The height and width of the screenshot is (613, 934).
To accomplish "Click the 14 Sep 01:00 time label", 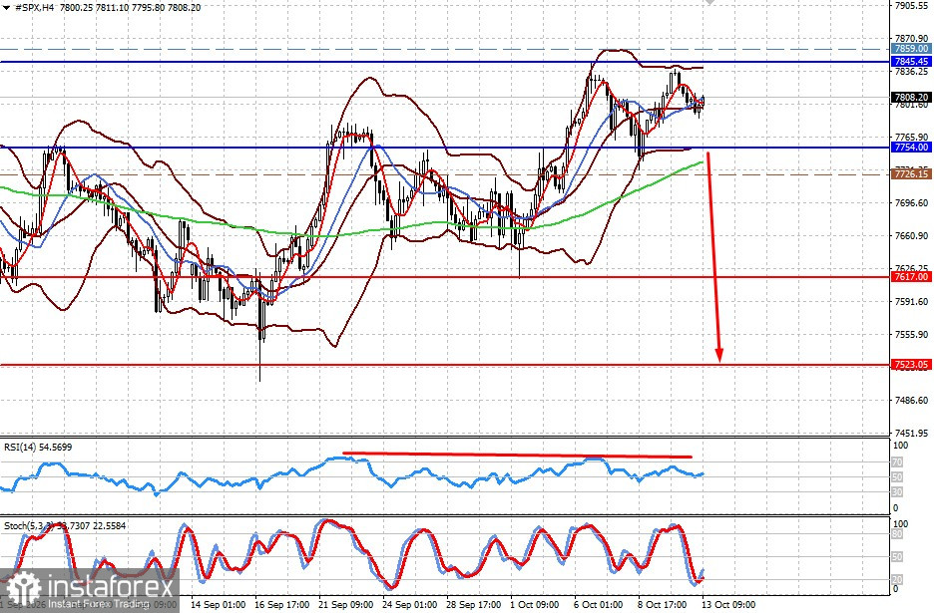I will pyautogui.click(x=218, y=605).
